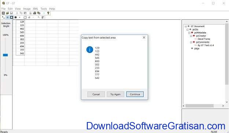Click the blue info icon in dialog

coord(90,50)
